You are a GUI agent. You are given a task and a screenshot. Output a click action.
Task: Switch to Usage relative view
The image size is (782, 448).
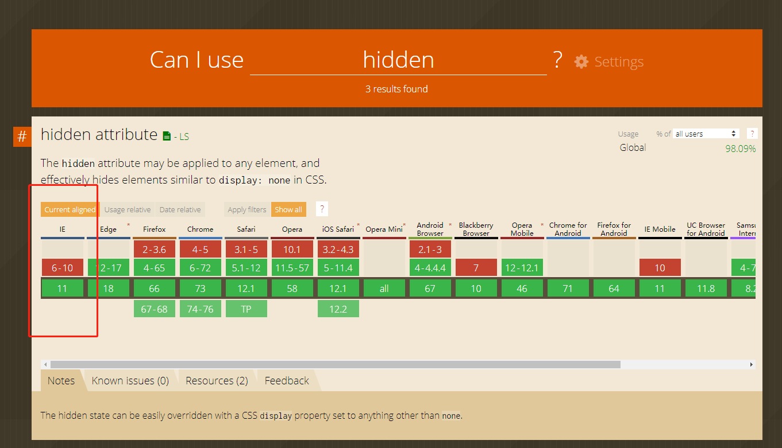pos(128,209)
